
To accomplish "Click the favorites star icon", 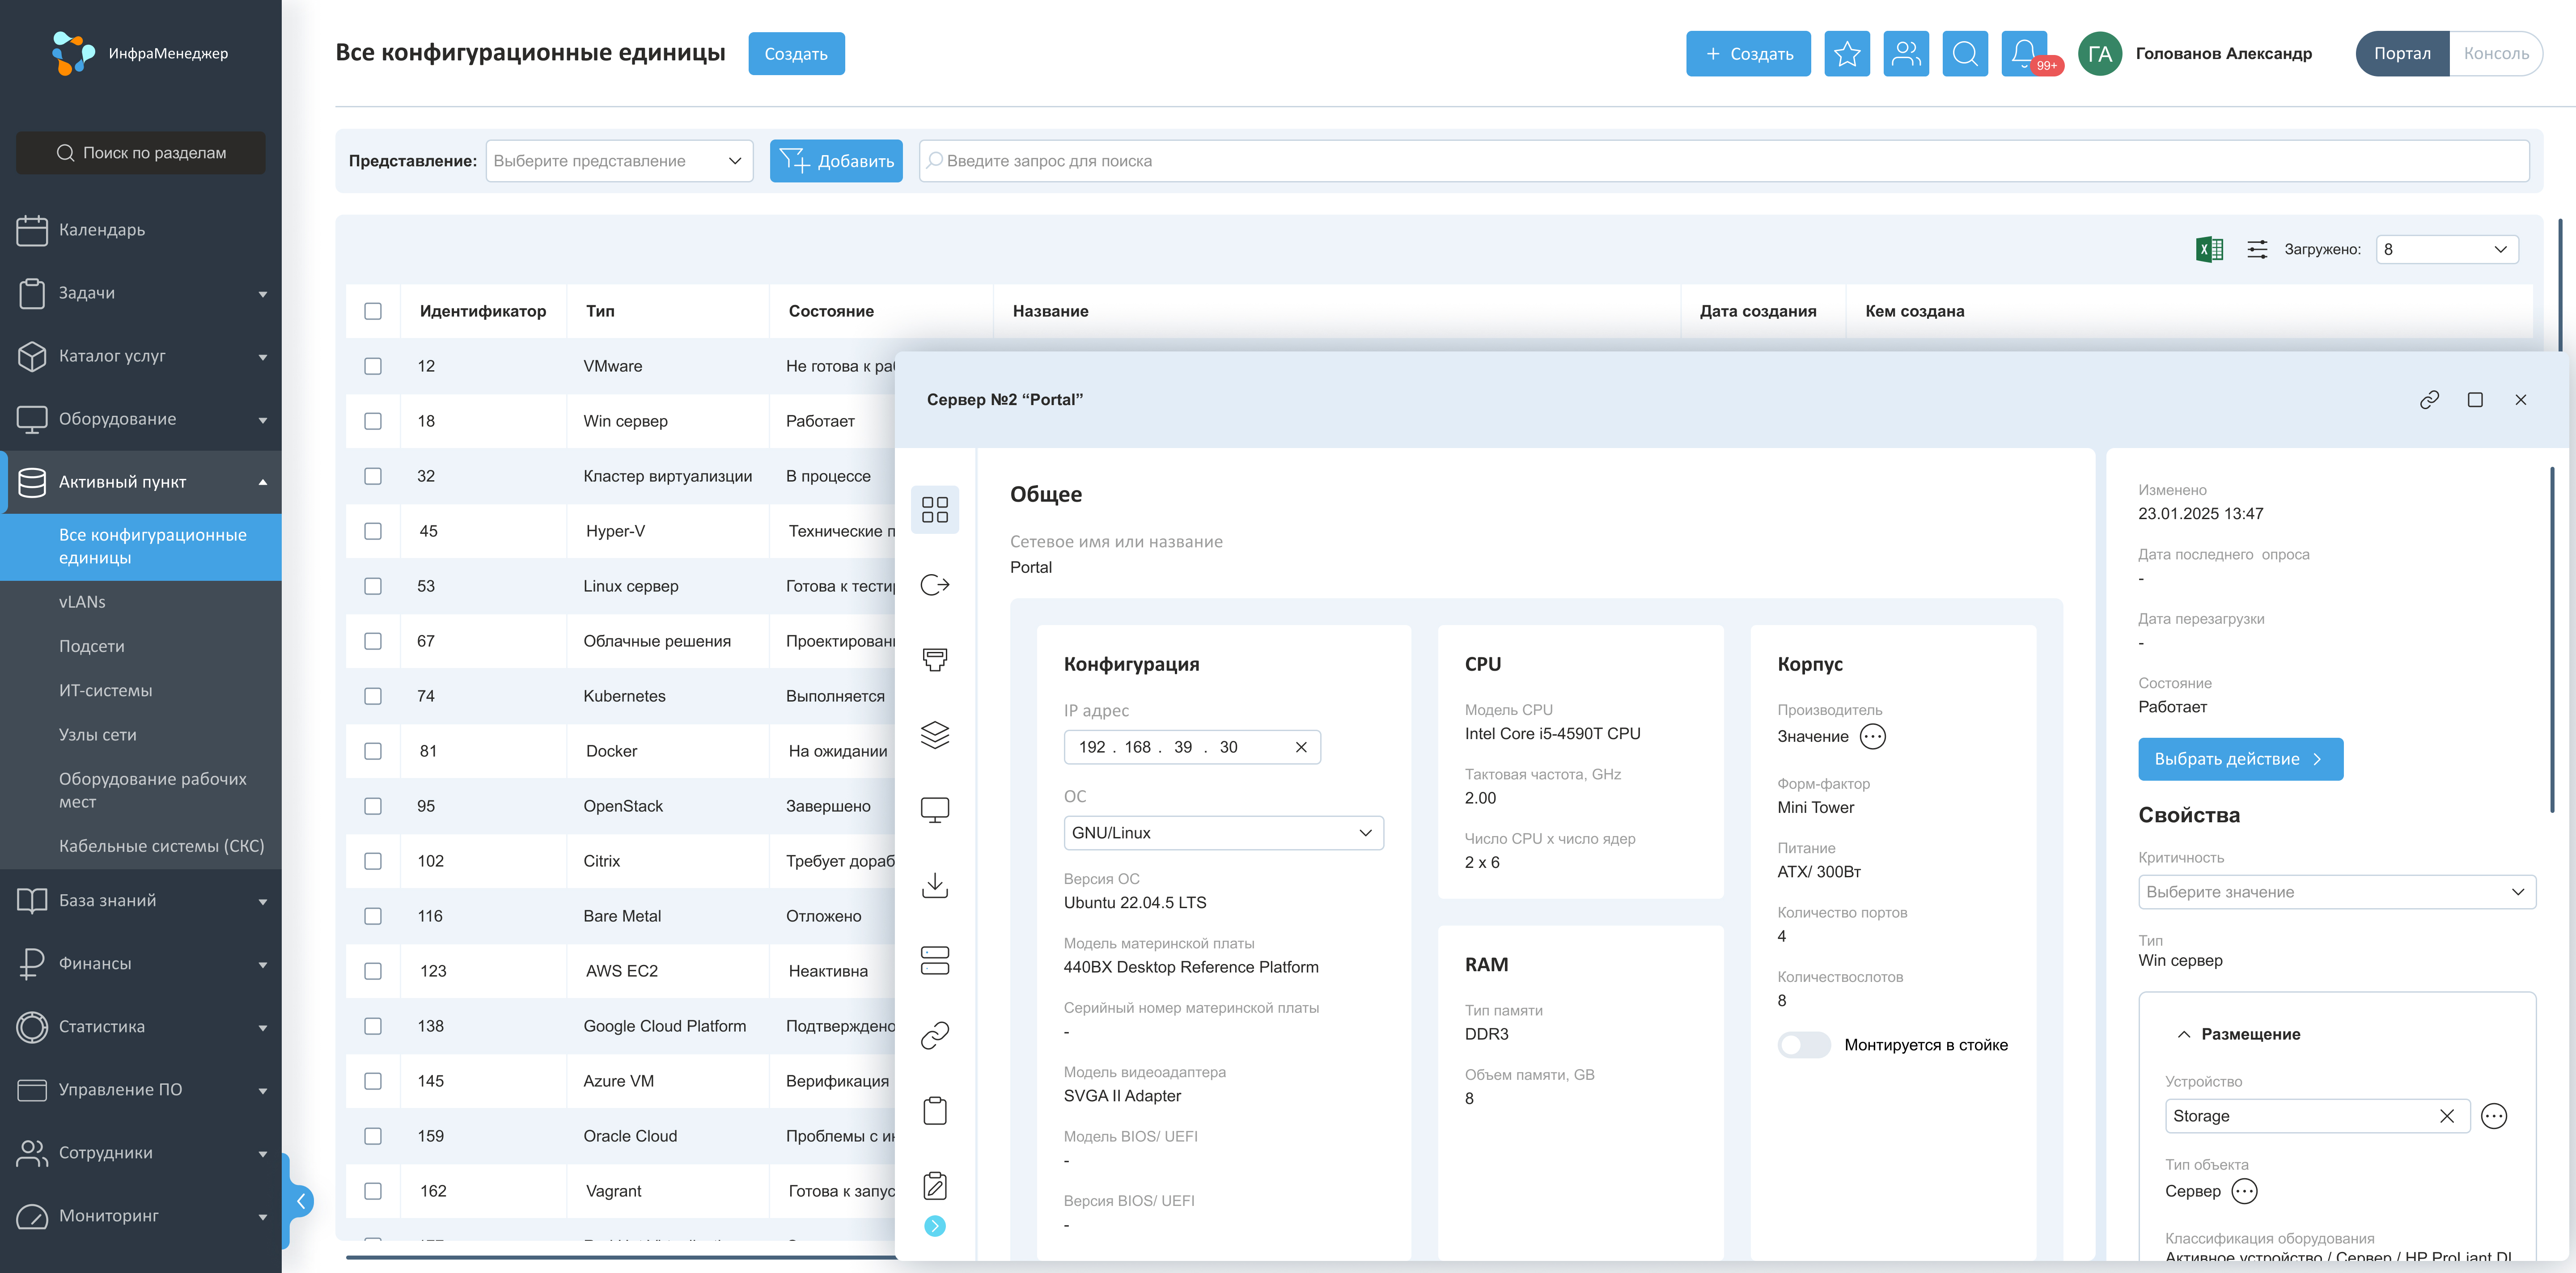I will (x=1846, y=54).
